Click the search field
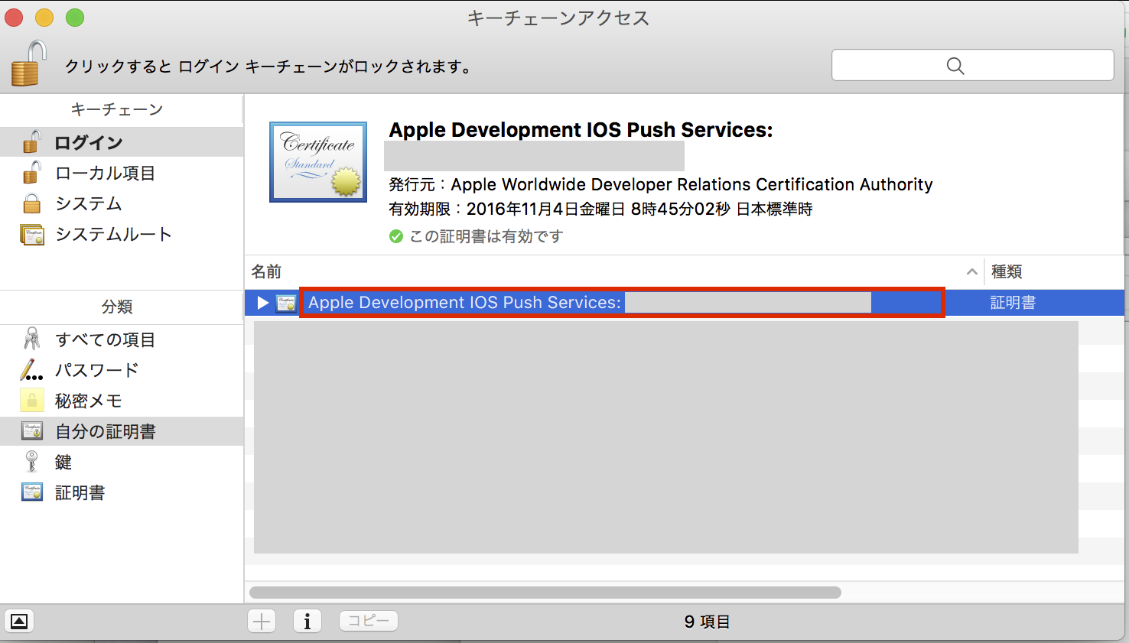The width and height of the screenshot is (1129, 643). click(x=972, y=66)
